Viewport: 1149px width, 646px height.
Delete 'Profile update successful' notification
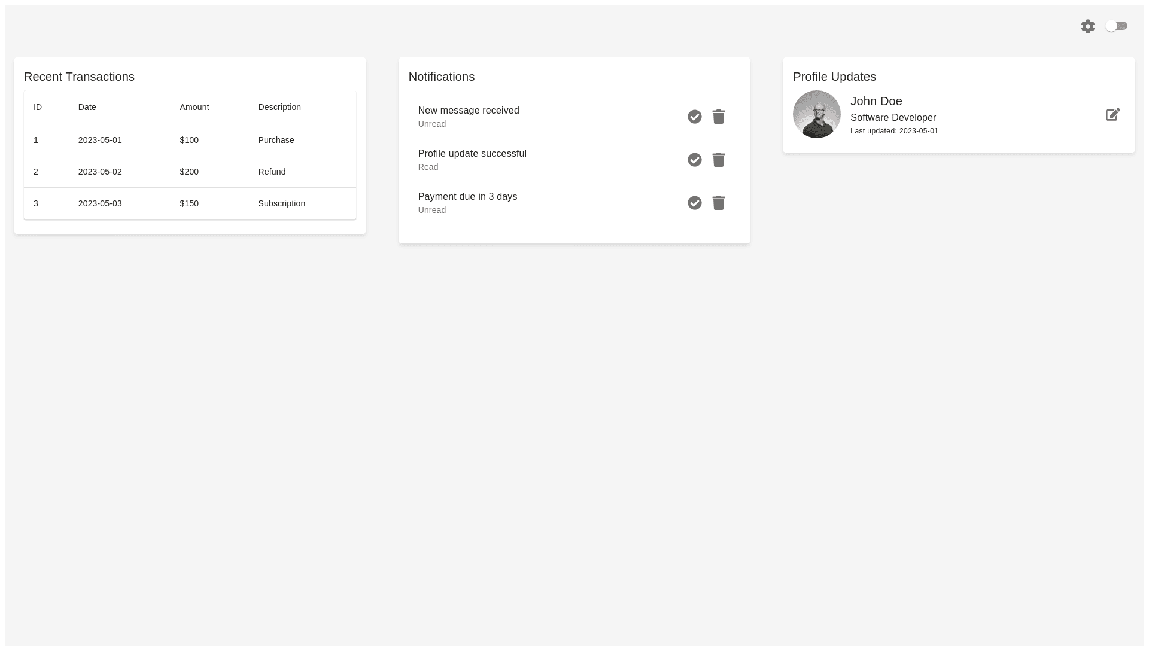[718, 160]
